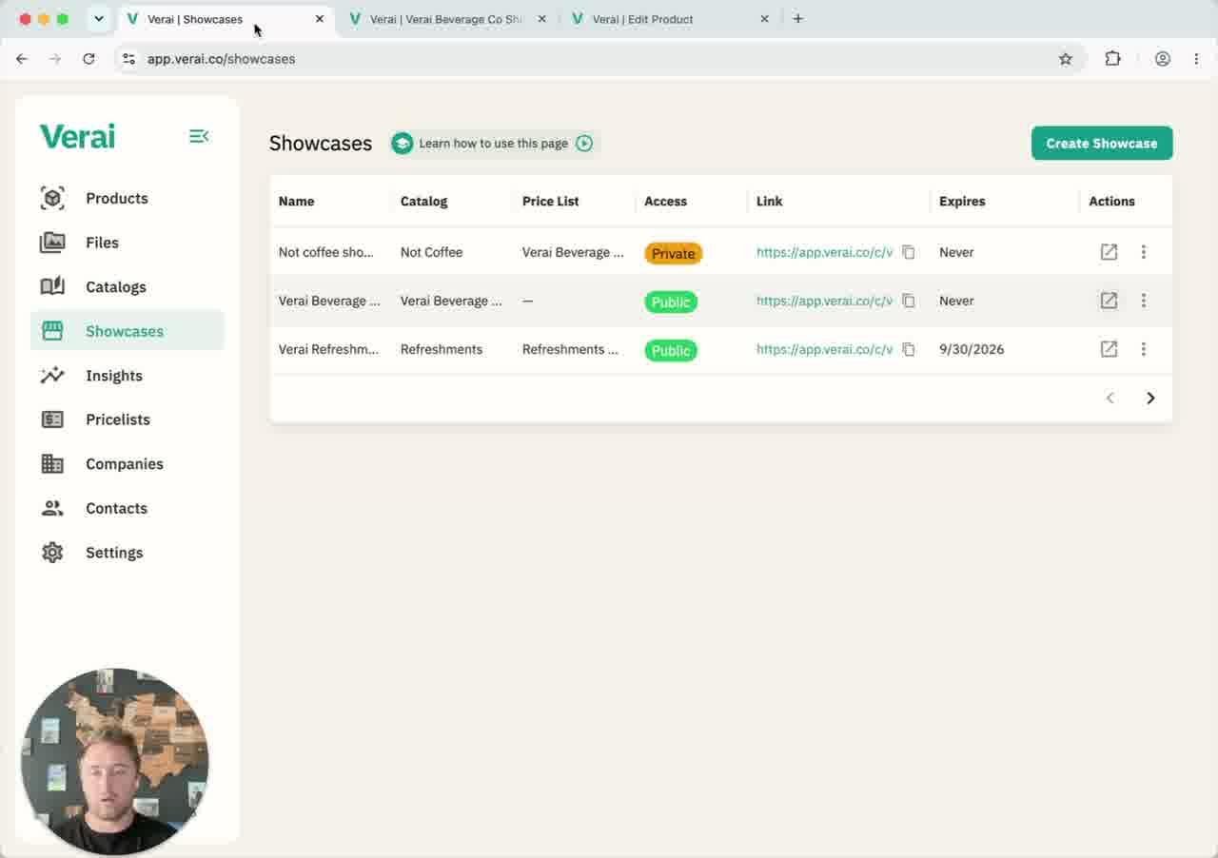Image resolution: width=1218 pixels, height=858 pixels.
Task: Expand the browser tab search dropdown
Action: coord(98,19)
